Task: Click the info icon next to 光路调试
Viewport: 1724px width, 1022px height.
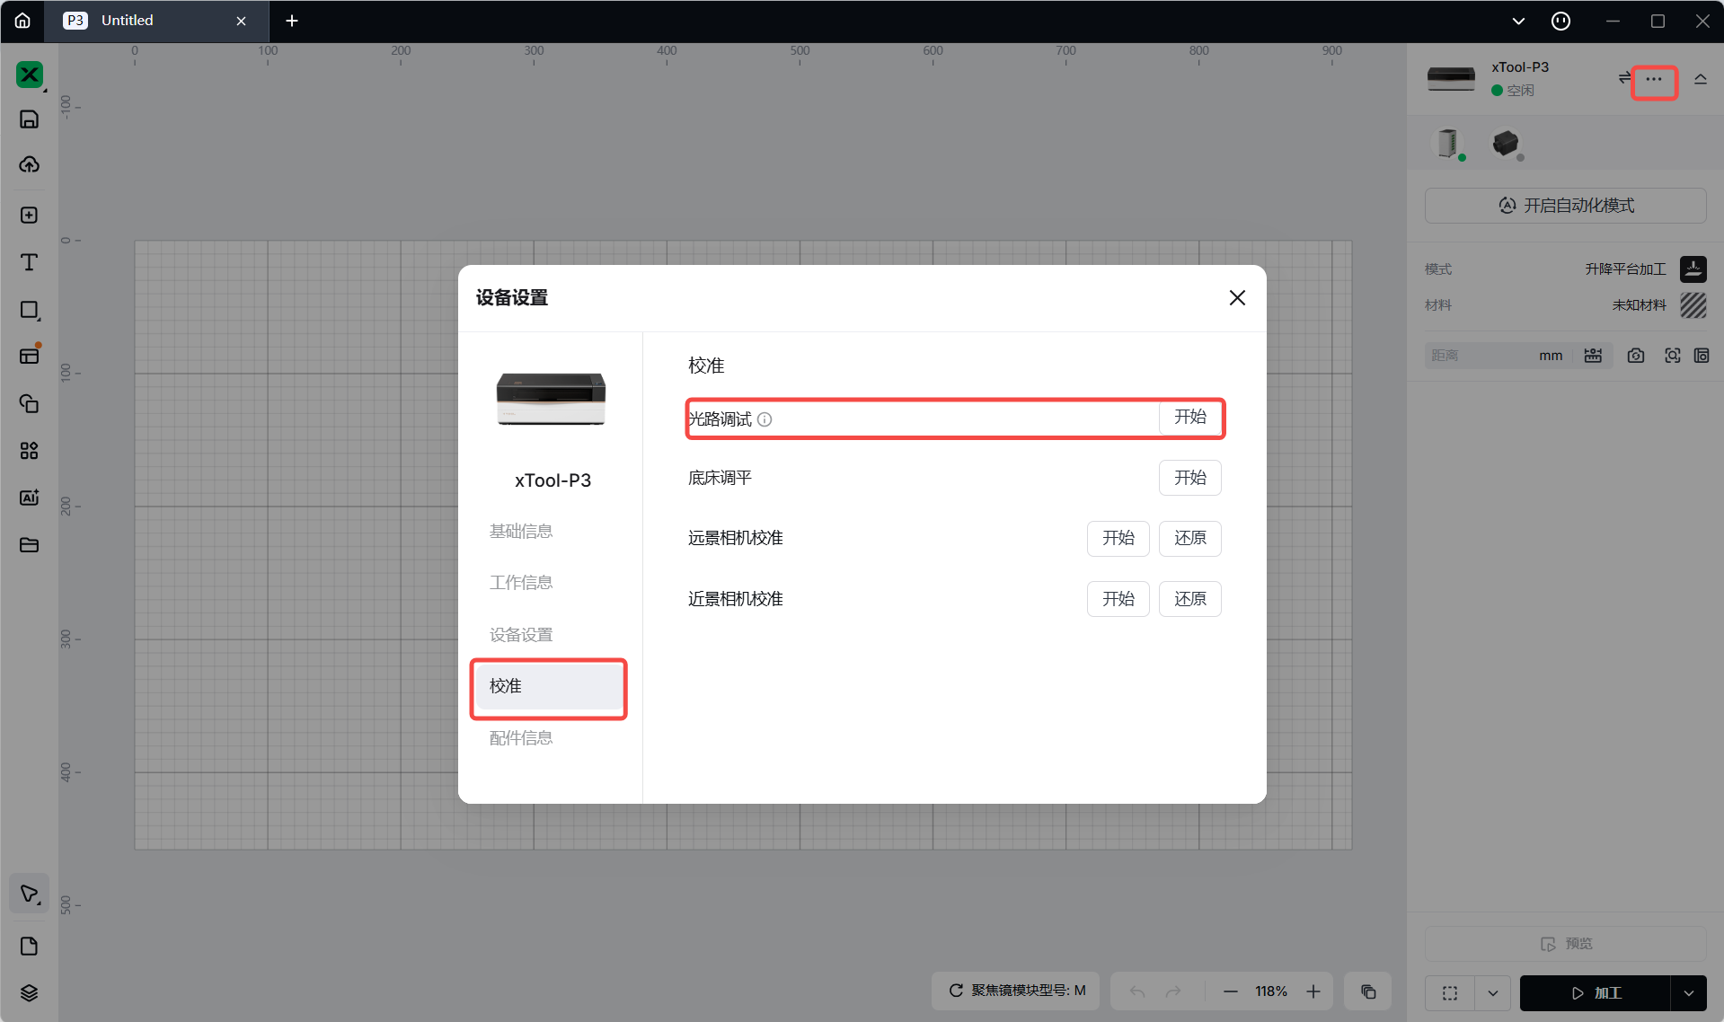Action: tap(765, 419)
